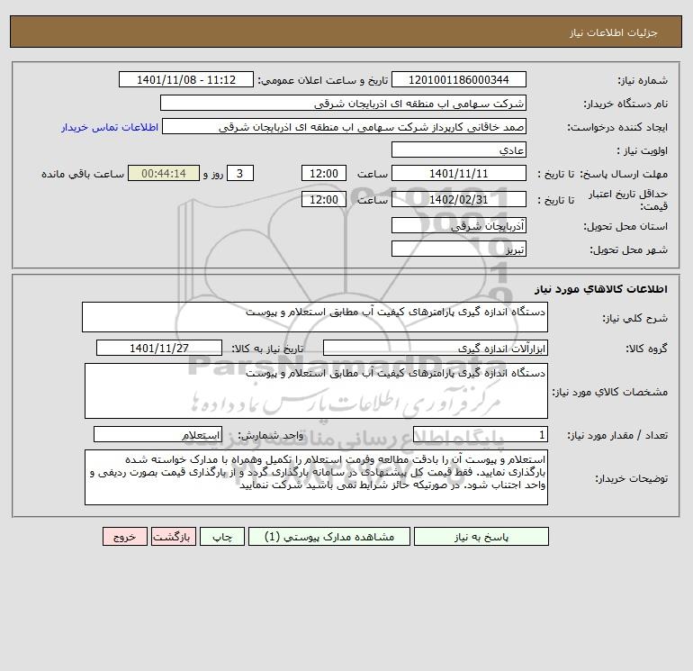Click the چاپ print button
Viewport: 693px width, 671px height.
[222, 537]
